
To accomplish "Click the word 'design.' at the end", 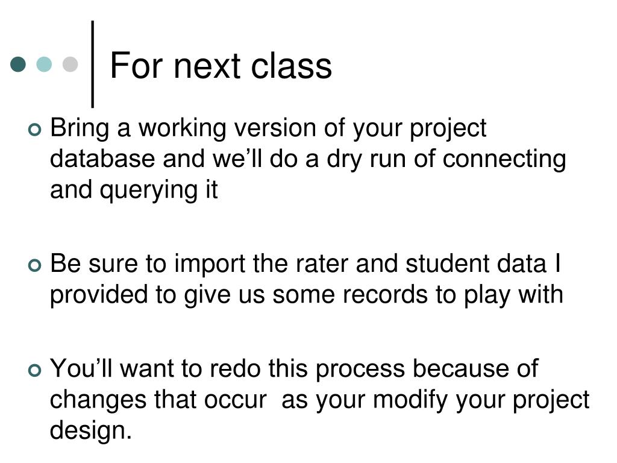I will tap(91, 432).
